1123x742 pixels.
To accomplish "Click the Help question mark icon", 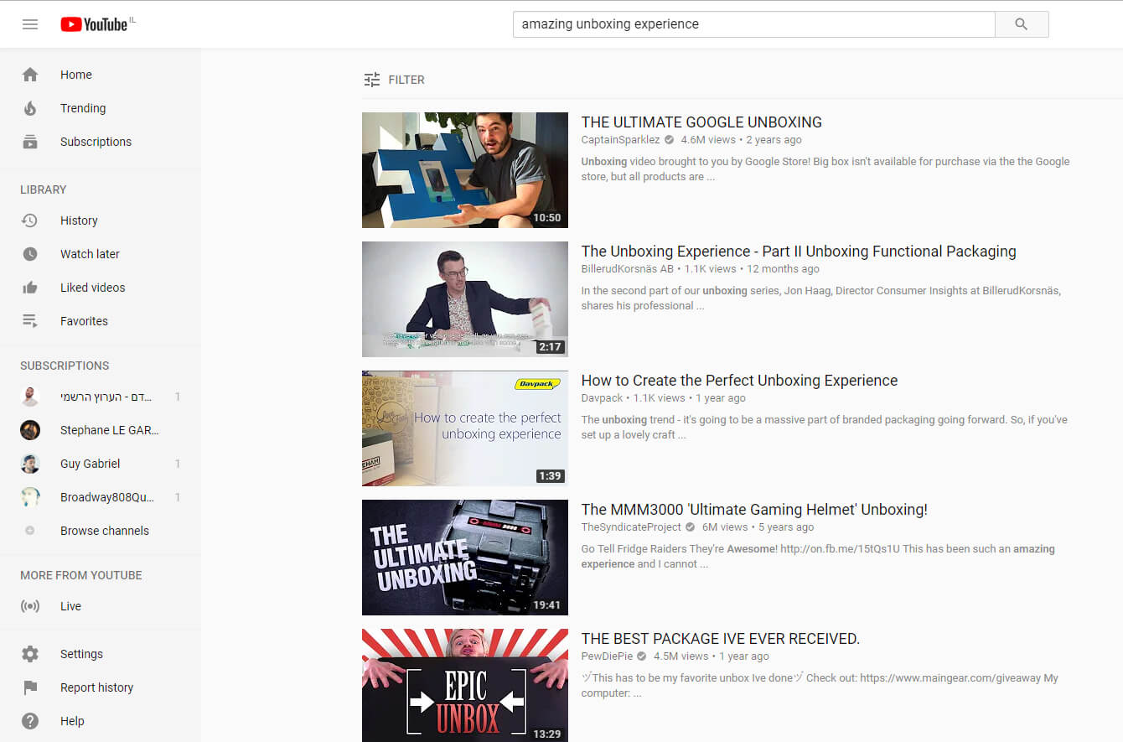I will (30, 721).
